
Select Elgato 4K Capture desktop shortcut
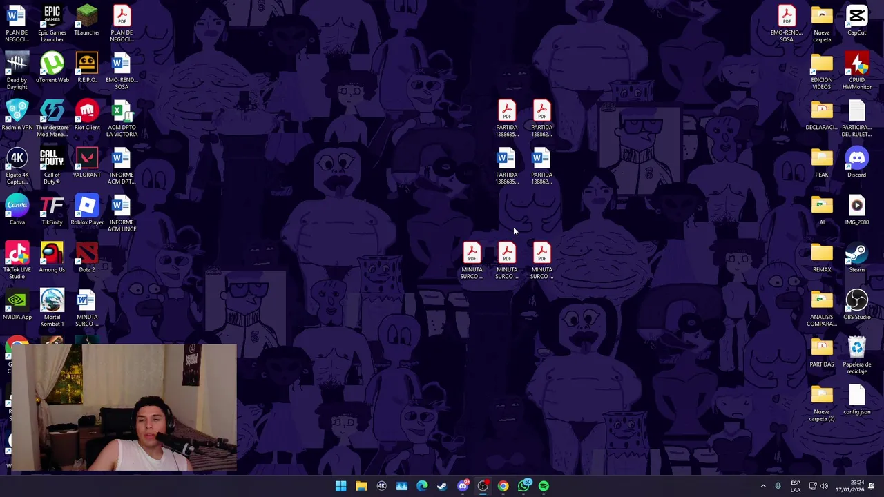(x=17, y=166)
